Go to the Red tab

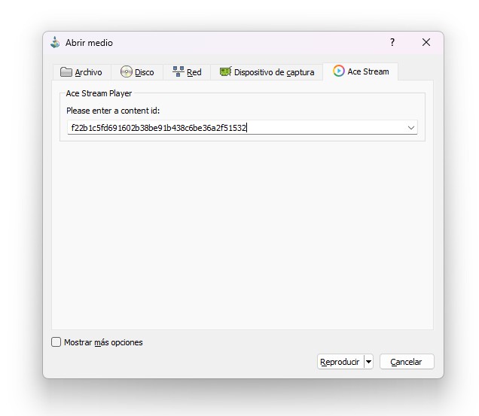click(x=194, y=72)
